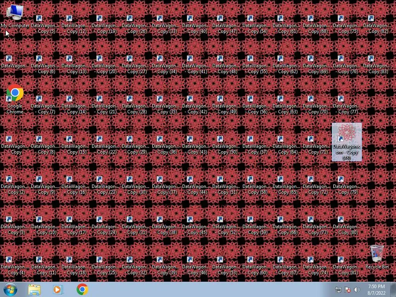396x297 pixels.
Task: Open Windows Explorer from the taskbar
Action: click(x=34, y=290)
